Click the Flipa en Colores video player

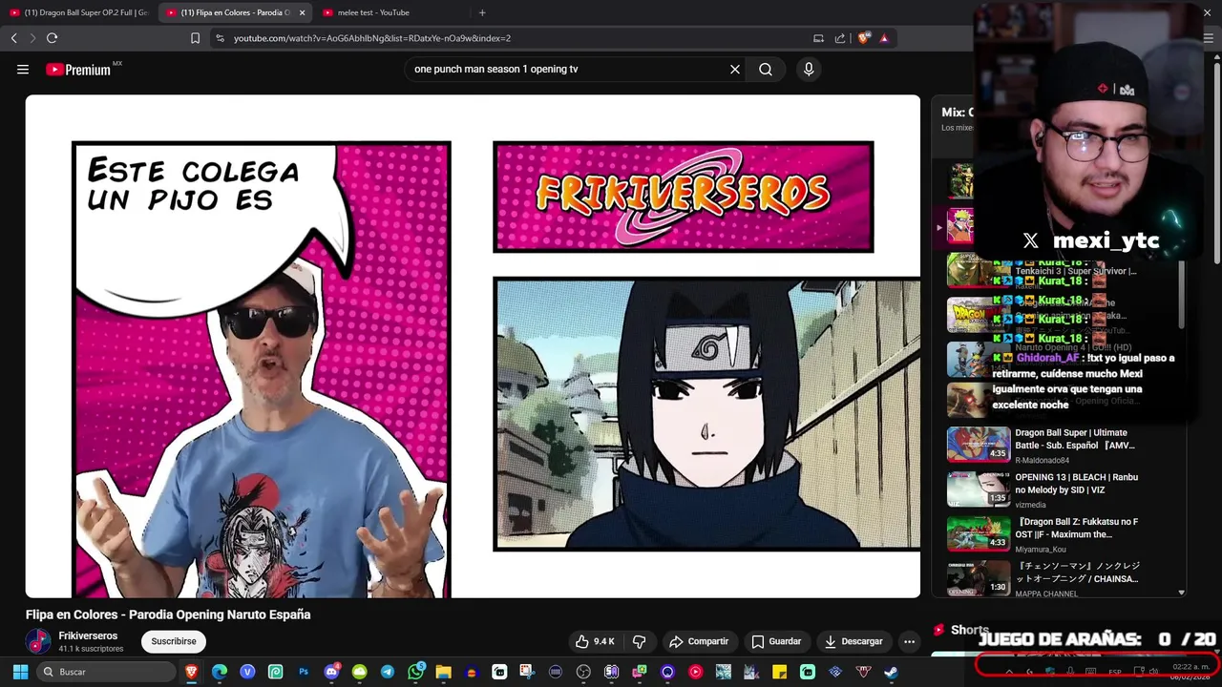(x=473, y=346)
